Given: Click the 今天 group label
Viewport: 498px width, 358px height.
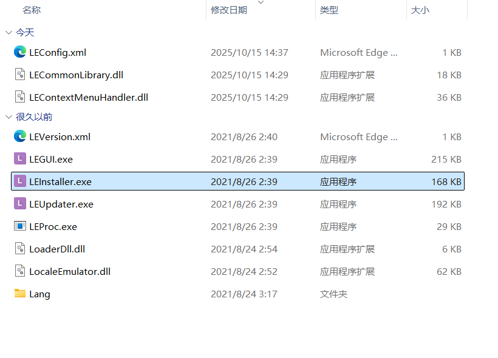Looking at the screenshot, I should click(25, 33).
